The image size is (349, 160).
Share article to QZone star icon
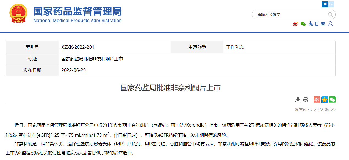pos(325,100)
